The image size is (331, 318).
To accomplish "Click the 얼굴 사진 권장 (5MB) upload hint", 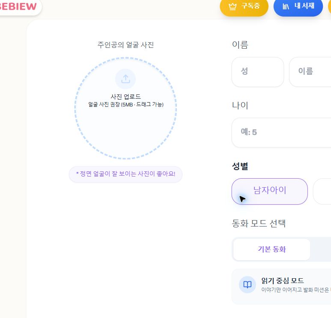I will (x=126, y=104).
